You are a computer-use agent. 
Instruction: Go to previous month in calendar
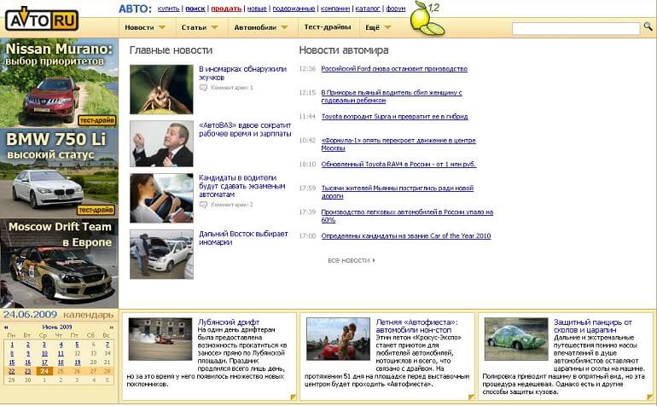tap(6, 328)
